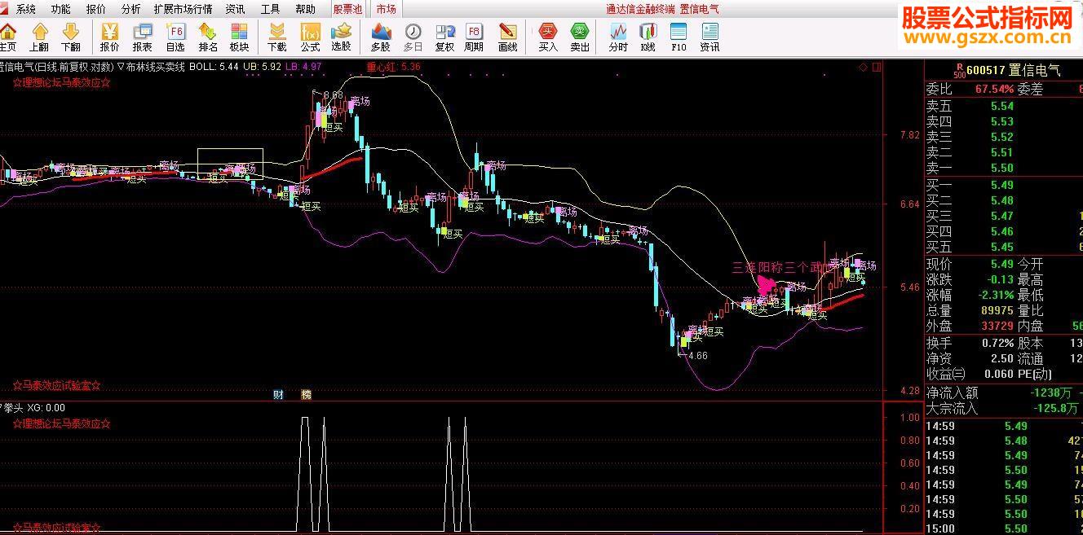Click the 涨幅 value -2.31%
The width and height of the screenshot is (1083, 535).
tap(994, 295)
